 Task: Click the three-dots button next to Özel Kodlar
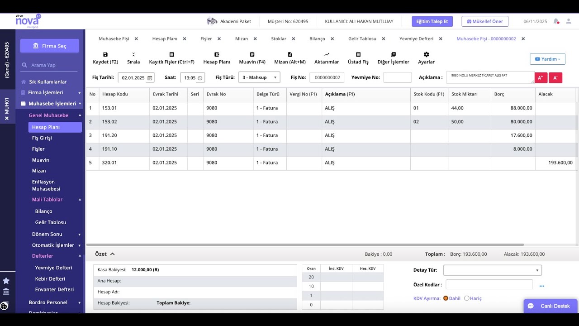click(542, 286)
